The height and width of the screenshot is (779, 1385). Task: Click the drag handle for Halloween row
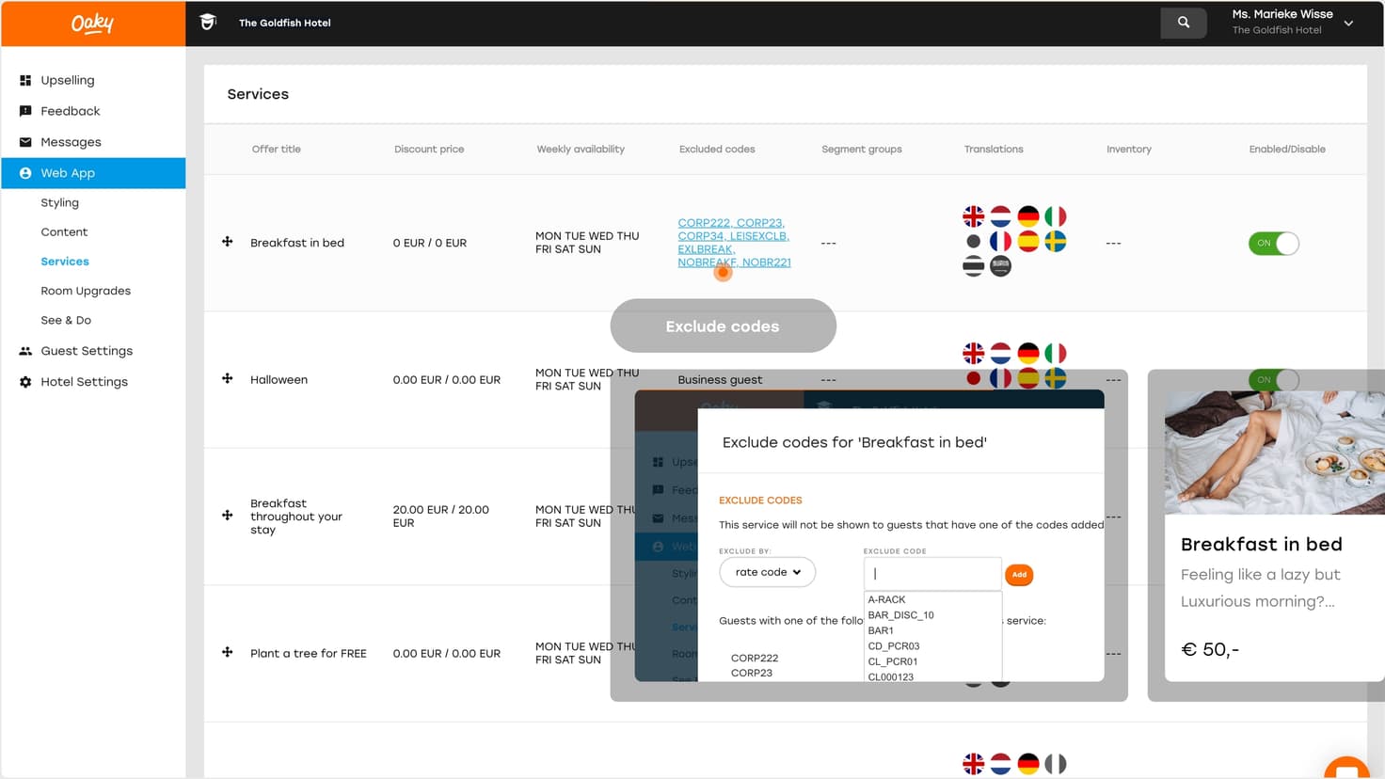pyautogui.click(x=228, y=378)
